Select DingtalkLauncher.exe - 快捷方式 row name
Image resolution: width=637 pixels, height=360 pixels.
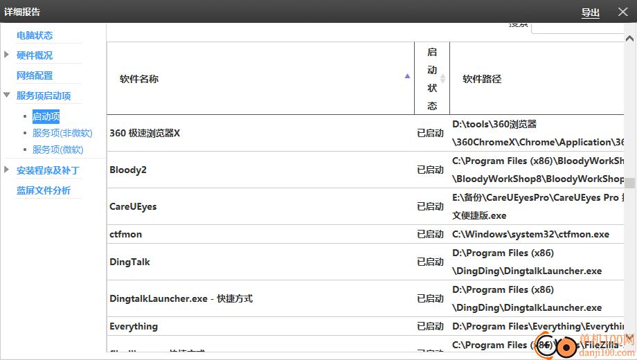[x=181, y=298]
